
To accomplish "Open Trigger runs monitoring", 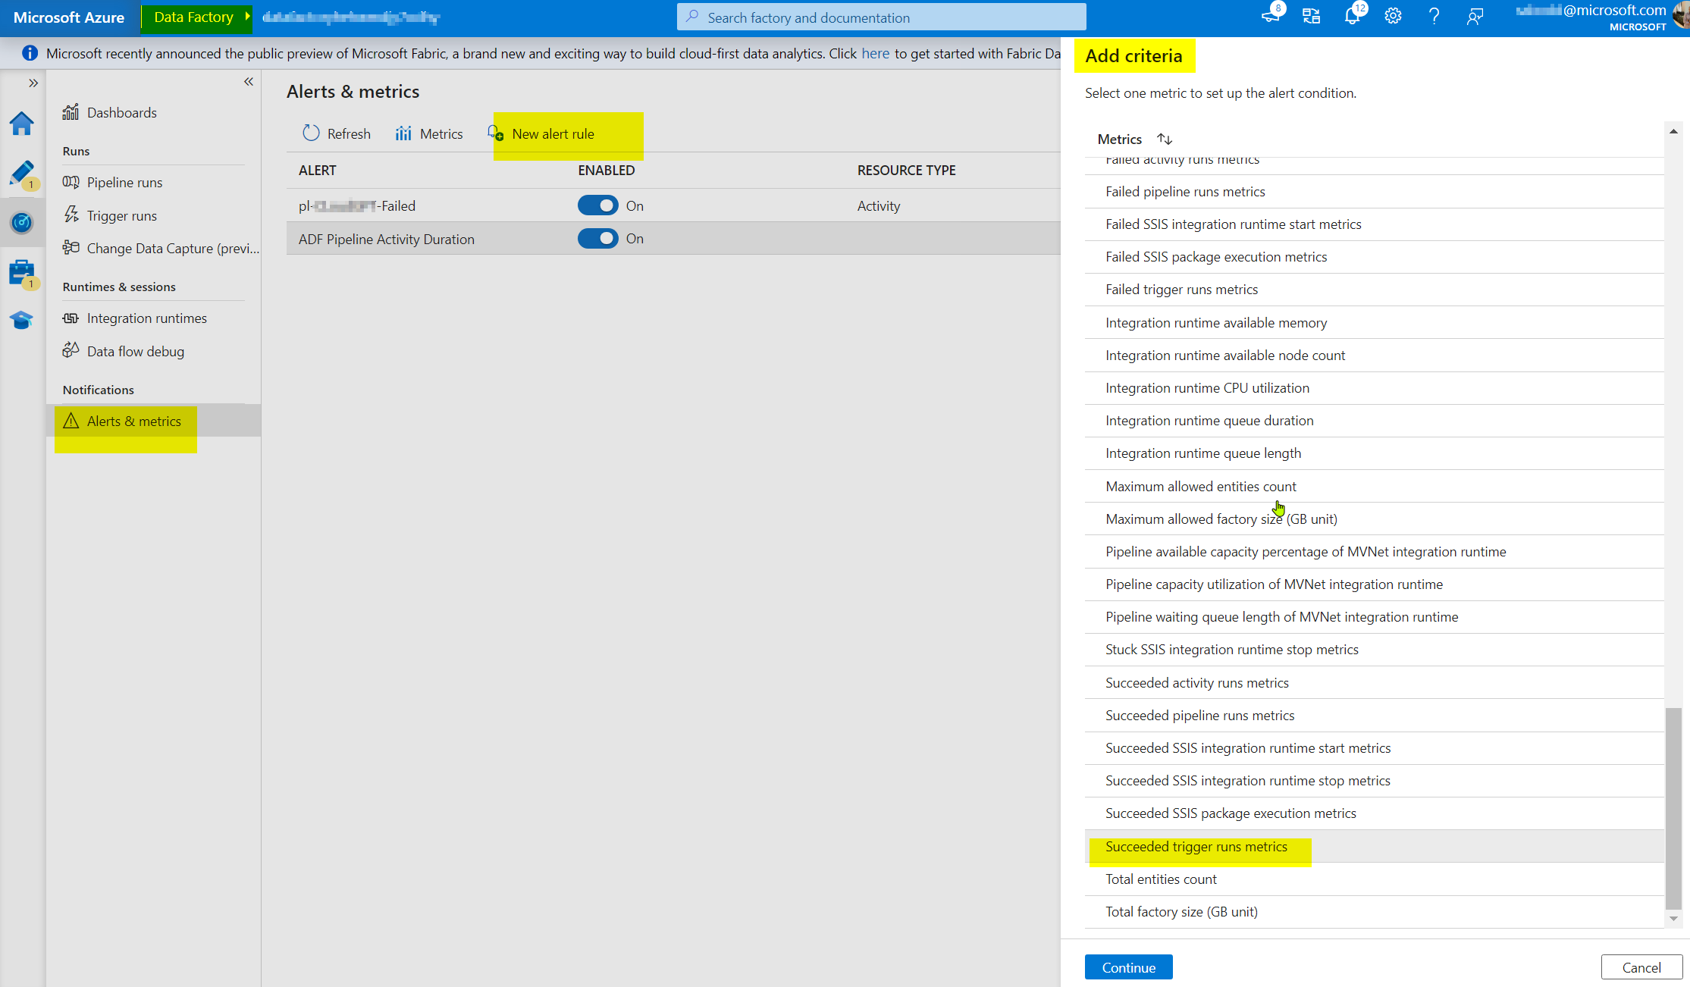I will (x=121, y=215).
